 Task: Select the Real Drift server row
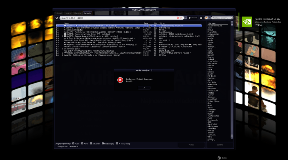click(x=129, y=51)
